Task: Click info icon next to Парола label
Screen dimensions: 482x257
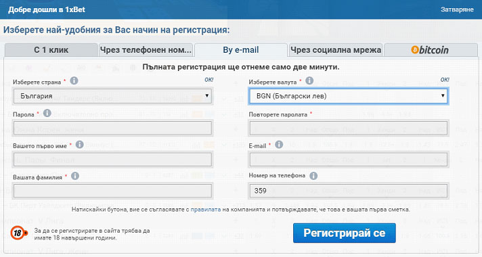Action: [x=47, y=113]
